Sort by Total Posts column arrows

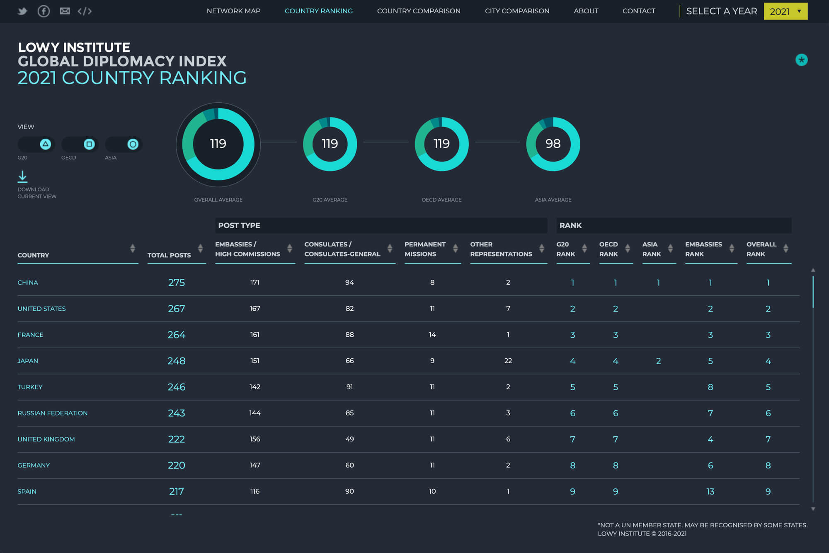201,248
